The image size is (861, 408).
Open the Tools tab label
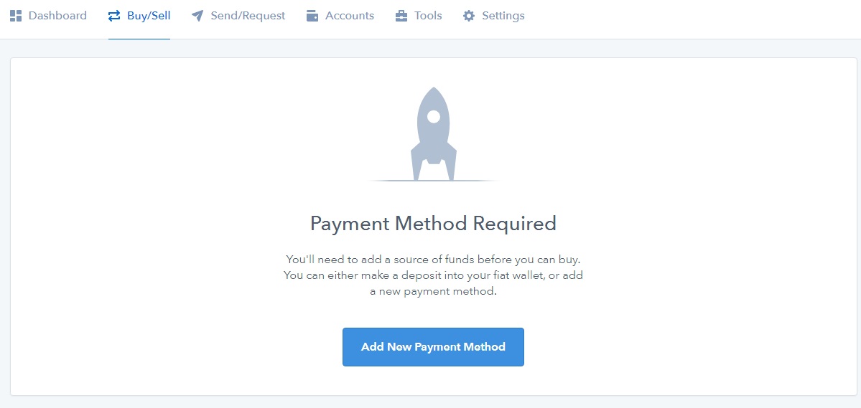click(x=428, y=16)
